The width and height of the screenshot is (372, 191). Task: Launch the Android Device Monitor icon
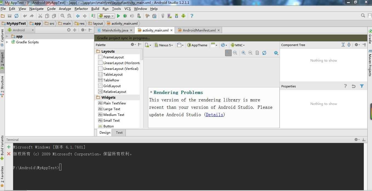click(x=183, y=16)
